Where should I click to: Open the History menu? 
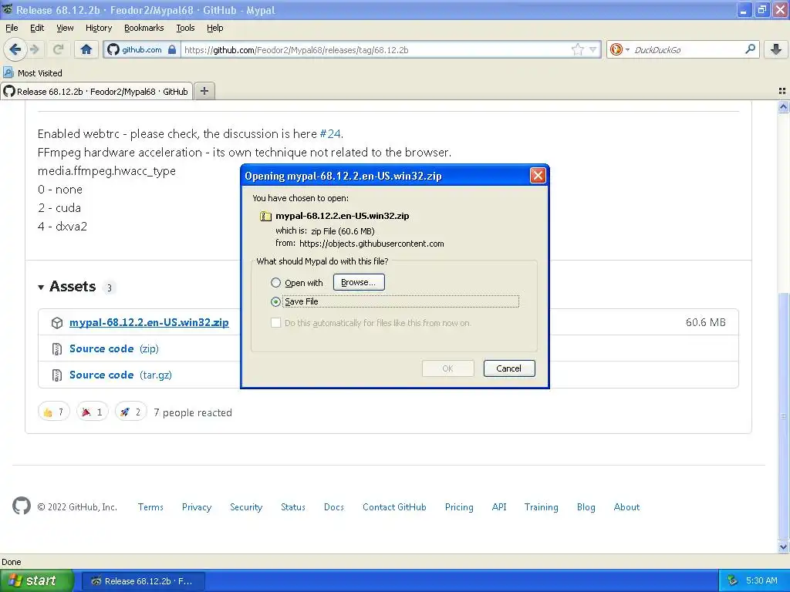point(99,28)
